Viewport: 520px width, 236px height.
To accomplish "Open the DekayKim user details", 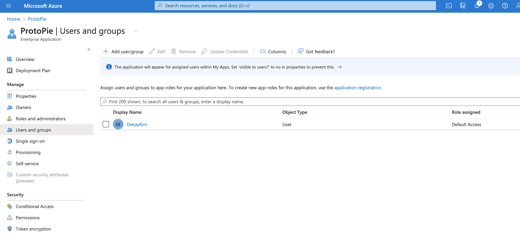I will (137, 124).
